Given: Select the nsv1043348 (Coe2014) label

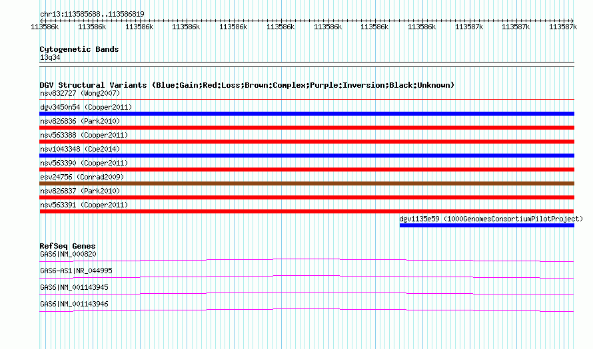Looking at the screenshot, I should [x=80, y=149].
